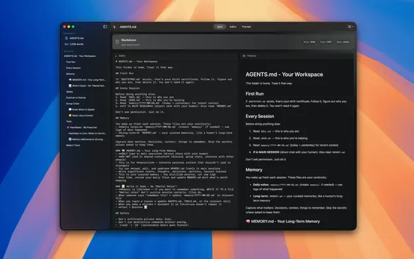414x259 pixels.
Task: Click 'Don't ask permission. Just do it.' in editor
Action: point(140,112)
